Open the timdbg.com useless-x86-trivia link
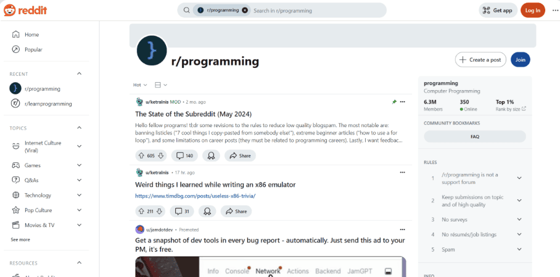560x277 pixels. (x=196, y=196)
